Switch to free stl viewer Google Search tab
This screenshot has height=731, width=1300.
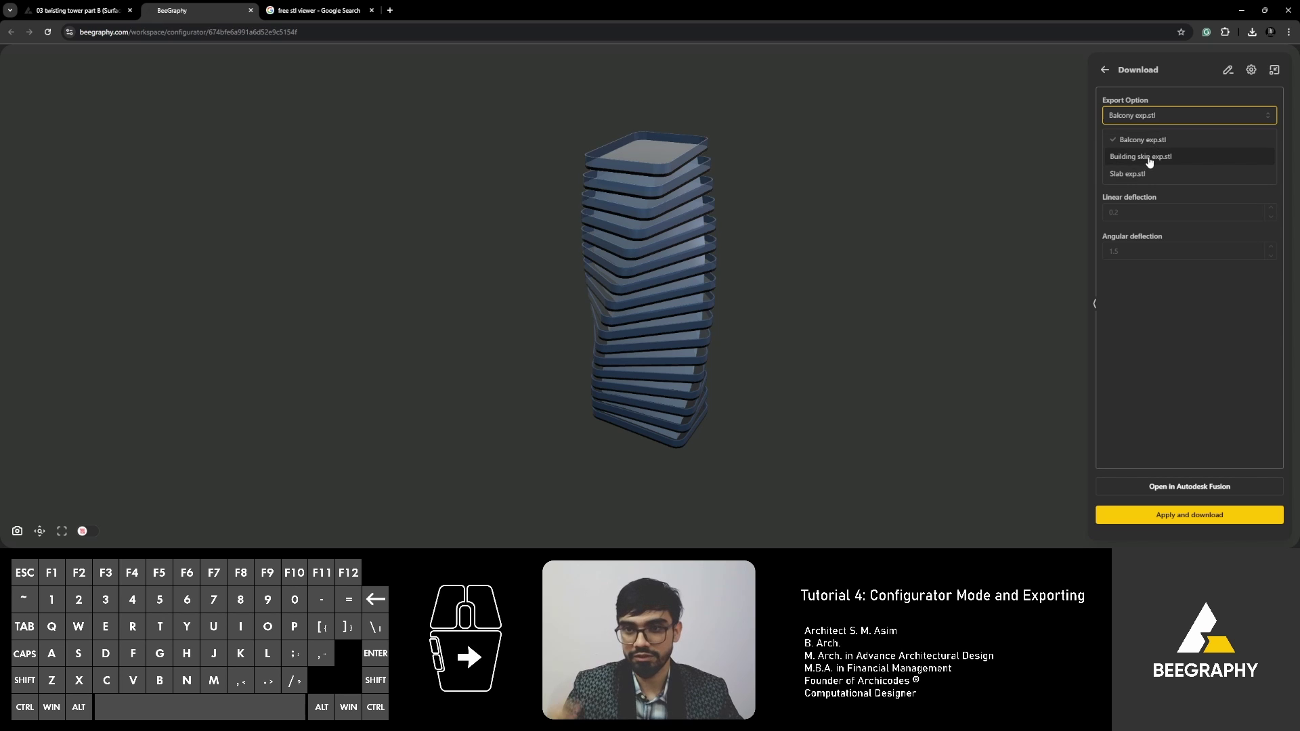click(x=319, y=11)
